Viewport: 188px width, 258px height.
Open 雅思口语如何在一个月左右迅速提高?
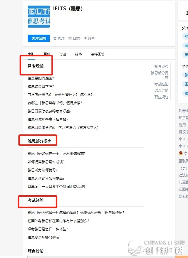(x=56, y=154)
